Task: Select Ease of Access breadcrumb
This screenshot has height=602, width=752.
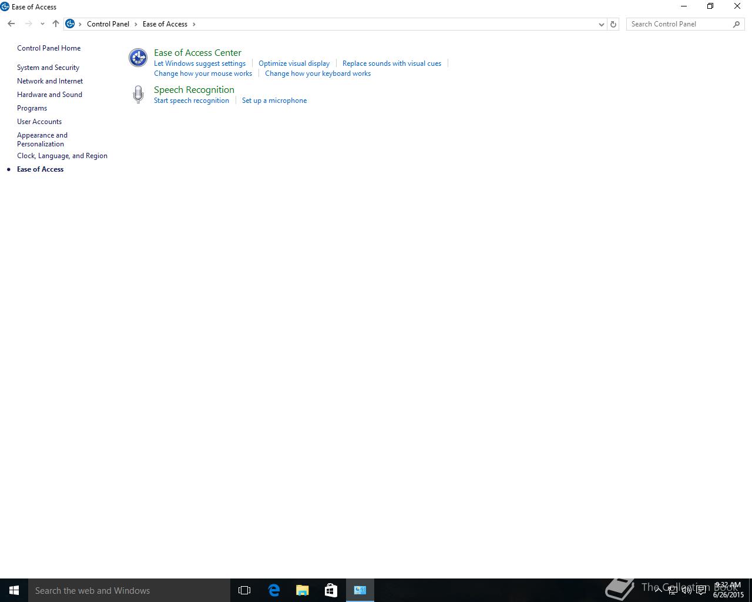Action: 165,24
